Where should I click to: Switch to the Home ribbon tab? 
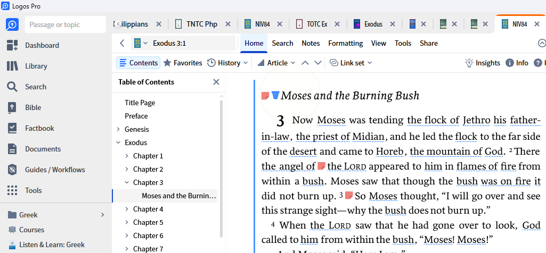click(254, 43)
